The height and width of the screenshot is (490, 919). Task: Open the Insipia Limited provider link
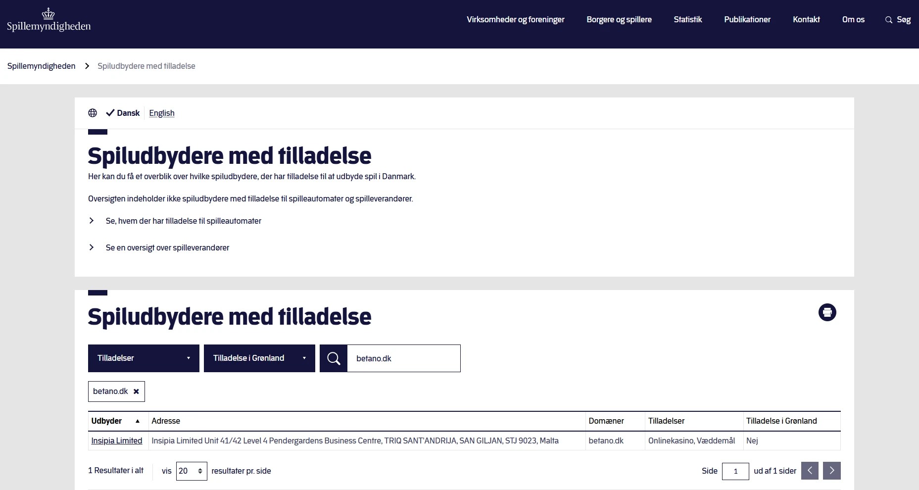117,441
